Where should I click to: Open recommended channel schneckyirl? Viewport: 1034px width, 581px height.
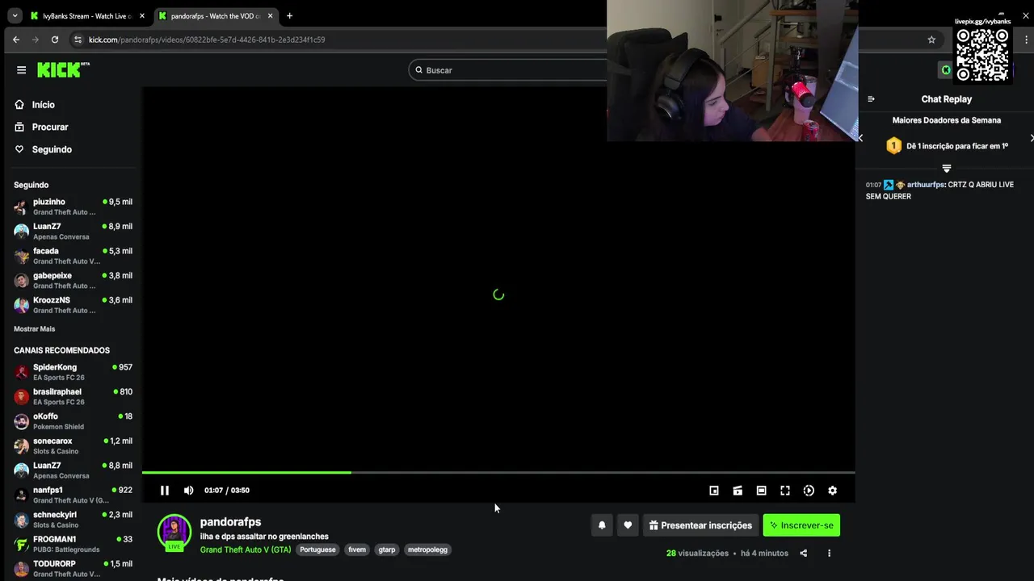tap(73, 520)
